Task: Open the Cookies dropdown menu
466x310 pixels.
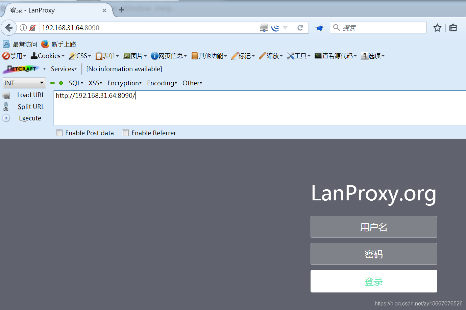Action: (48, 56)
